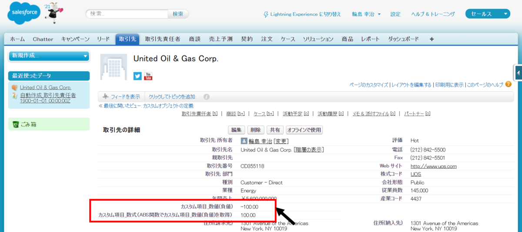
Task: Click the 編集 button
Action: (x=236, y=130)
